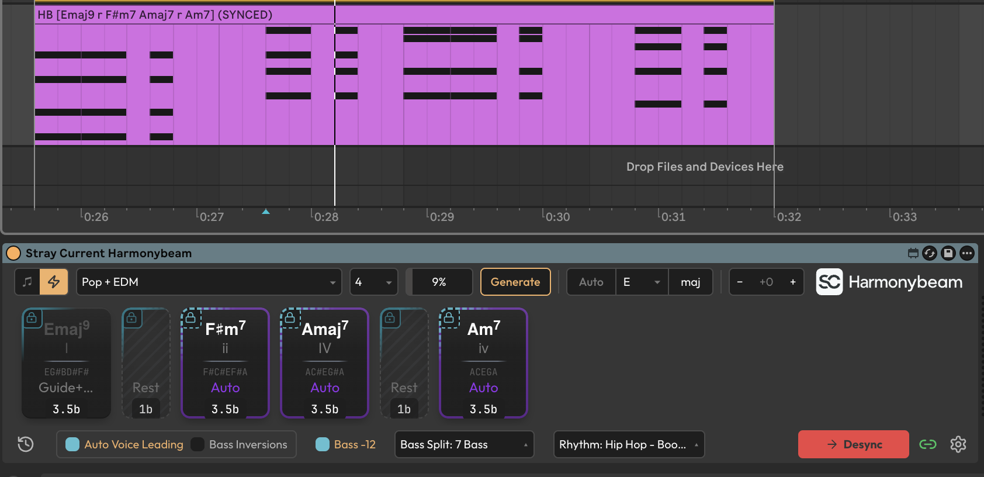The height and width of the screenshot is (477, 984).
Task: Toggle the maj scale mode button
Action: click(x=690, y=282)
